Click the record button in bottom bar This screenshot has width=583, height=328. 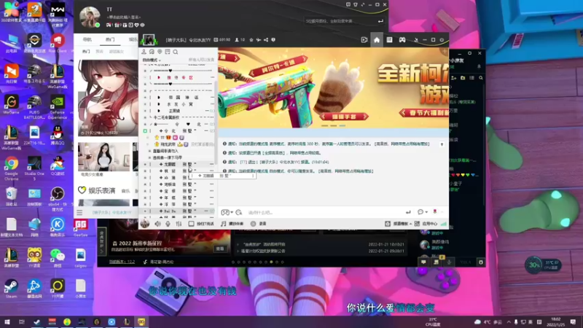pos(259,224)
